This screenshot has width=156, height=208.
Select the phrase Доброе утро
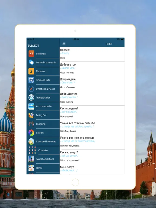tap(68, 65)
